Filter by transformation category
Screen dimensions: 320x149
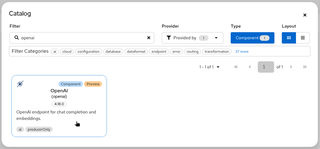pos(217,52)
